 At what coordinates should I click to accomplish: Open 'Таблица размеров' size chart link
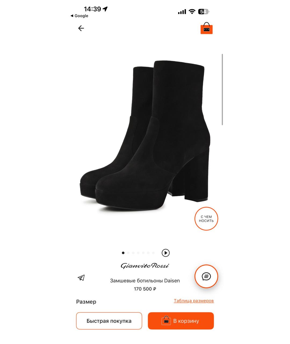click(x=194, y=301)
